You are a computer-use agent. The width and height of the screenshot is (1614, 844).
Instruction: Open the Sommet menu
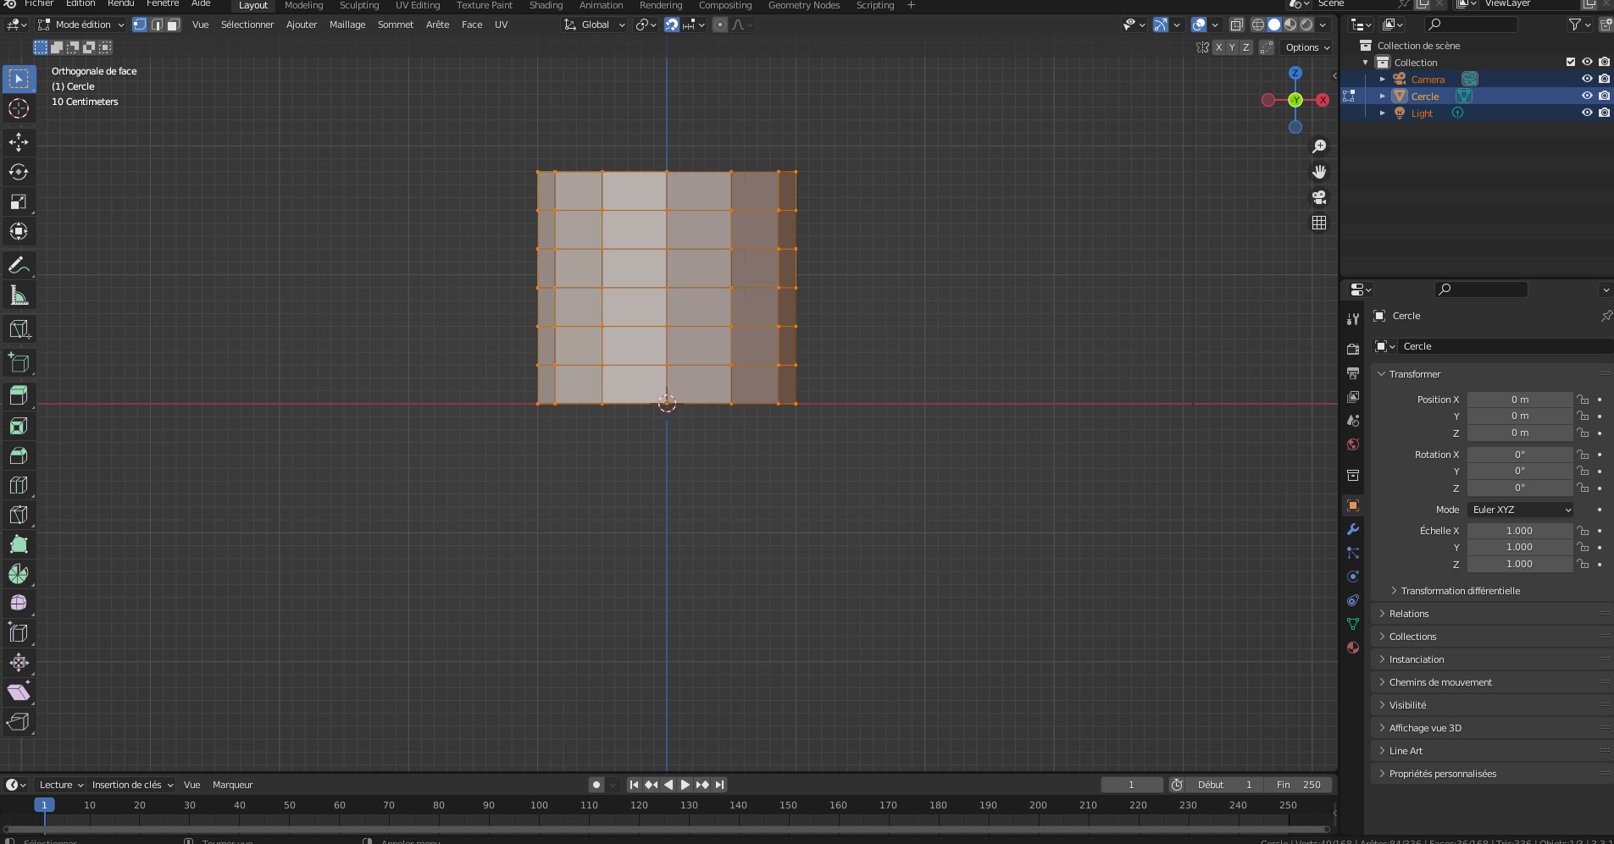point(396,25)
